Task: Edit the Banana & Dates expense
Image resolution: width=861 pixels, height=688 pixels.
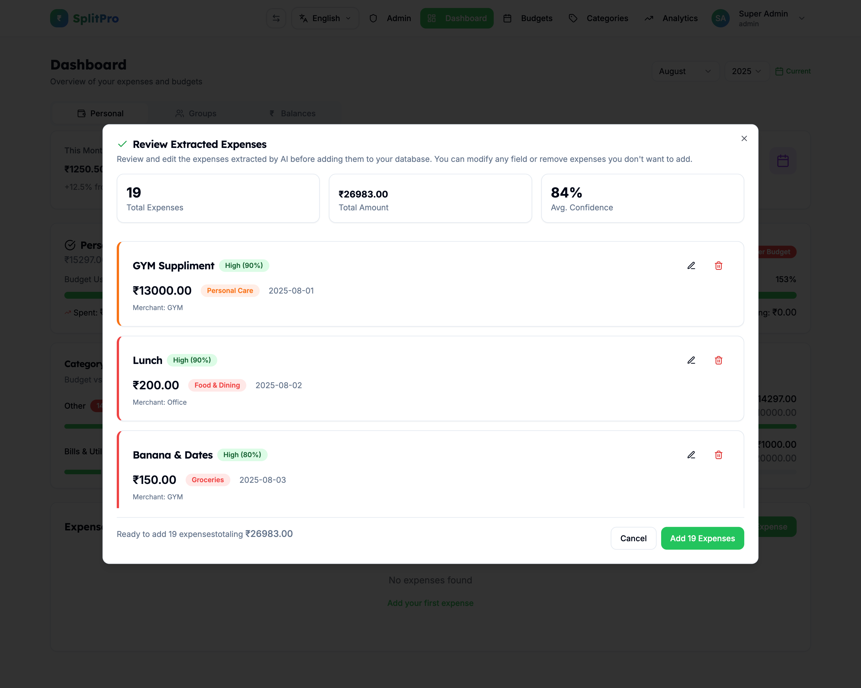Action: [691, 455]
